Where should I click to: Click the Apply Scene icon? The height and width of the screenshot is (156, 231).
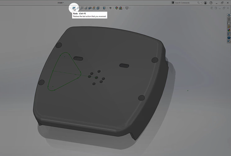pos(121,8)
